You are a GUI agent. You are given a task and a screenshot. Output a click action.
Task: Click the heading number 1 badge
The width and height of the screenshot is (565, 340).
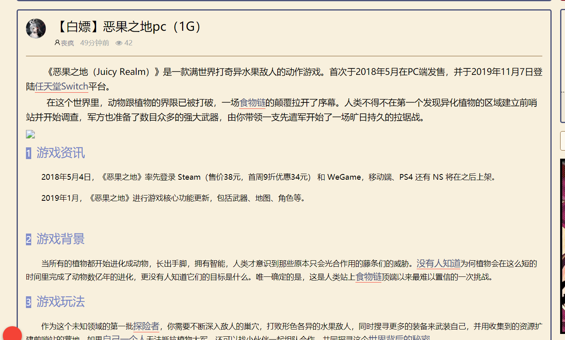tap(28, 153)
